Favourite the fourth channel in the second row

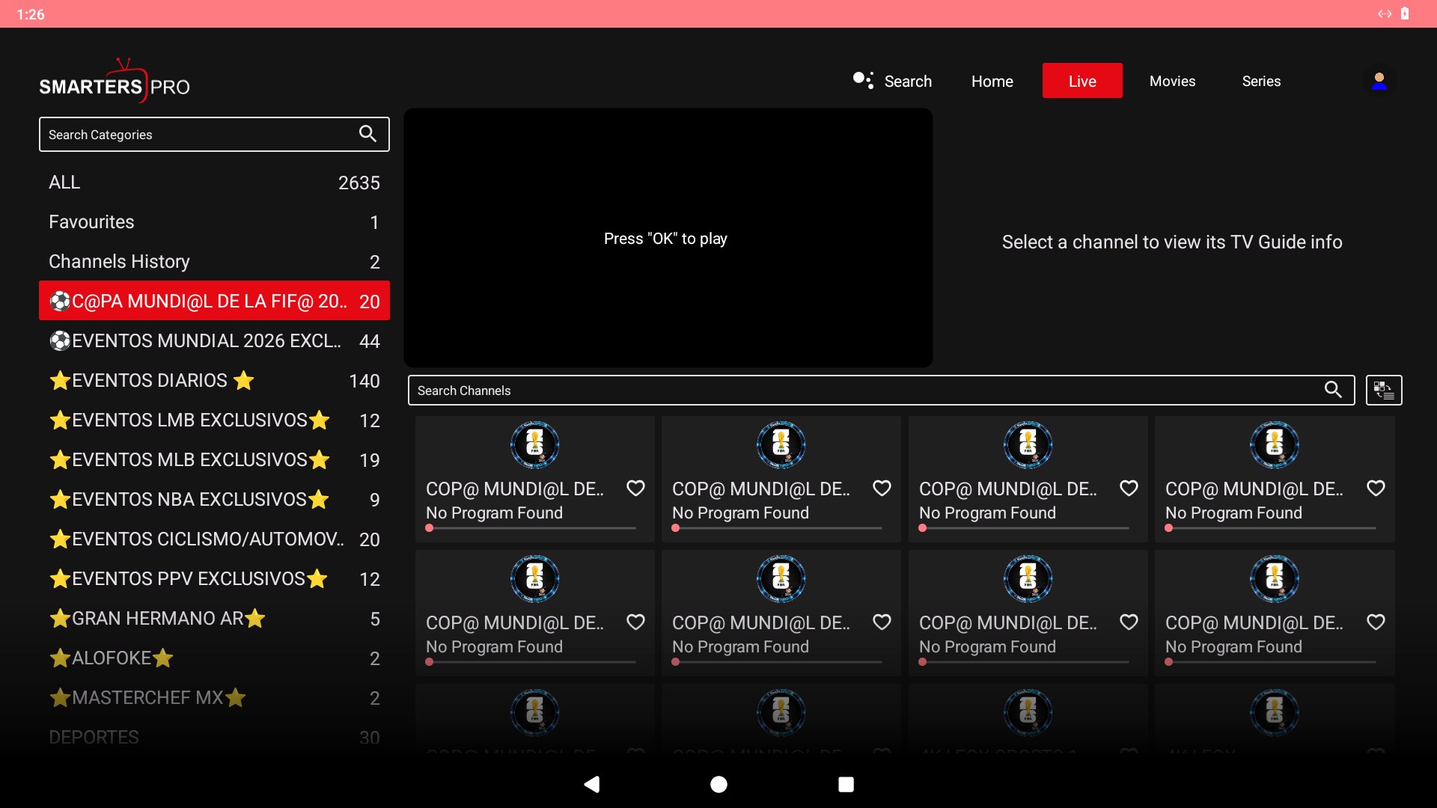[x=1376, y=622]
